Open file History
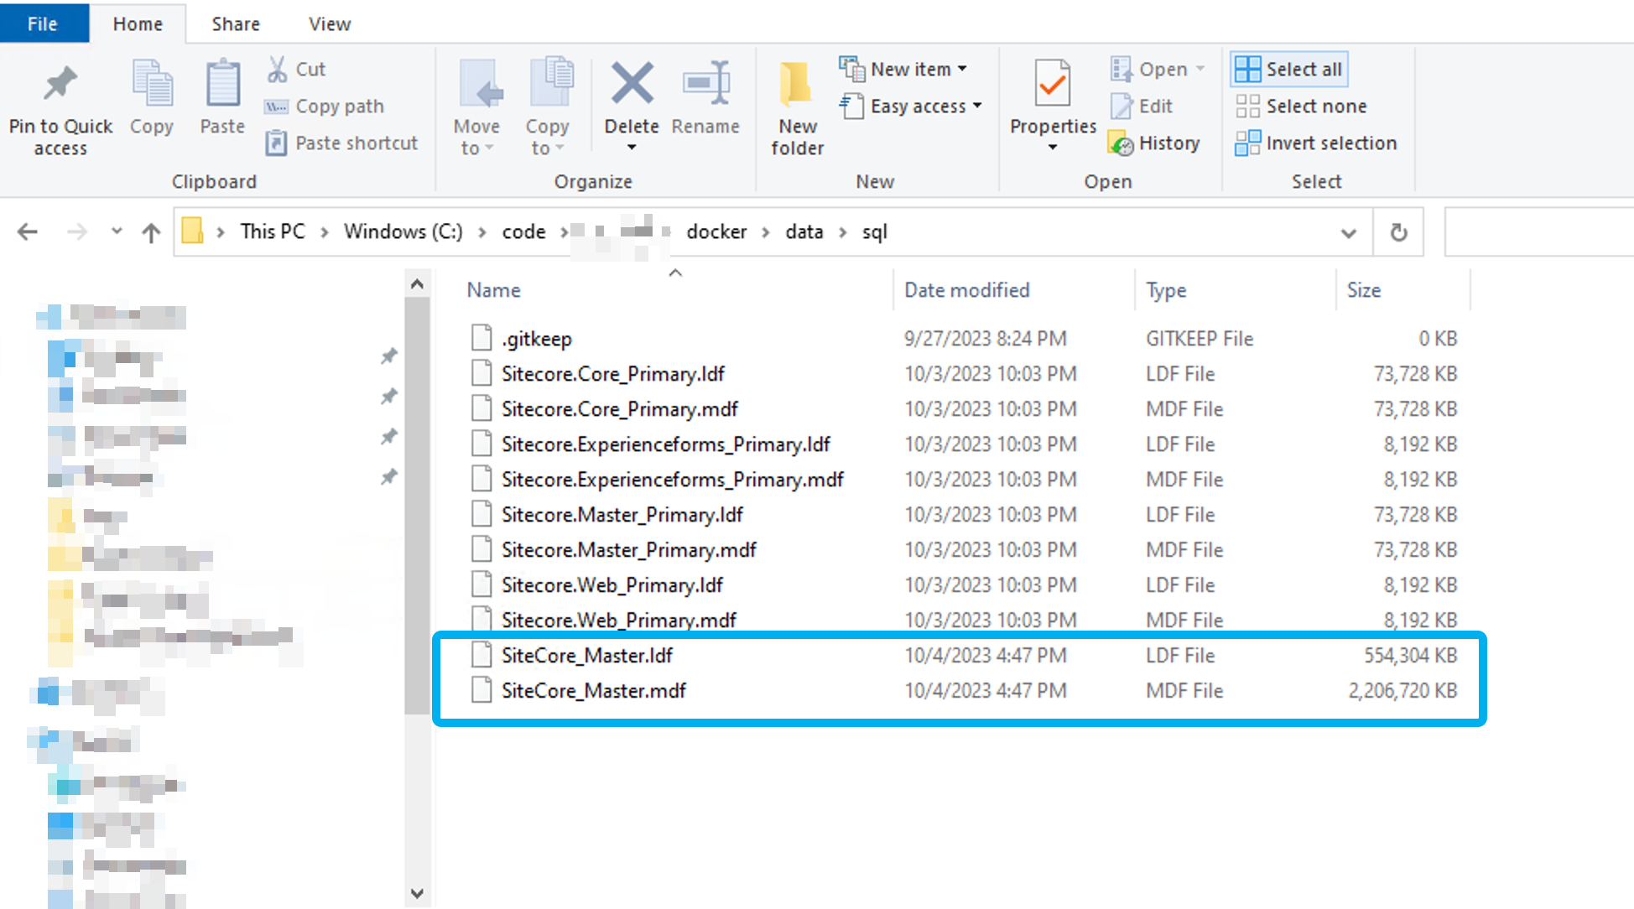1634x909 pixels. pos(1154,143)
